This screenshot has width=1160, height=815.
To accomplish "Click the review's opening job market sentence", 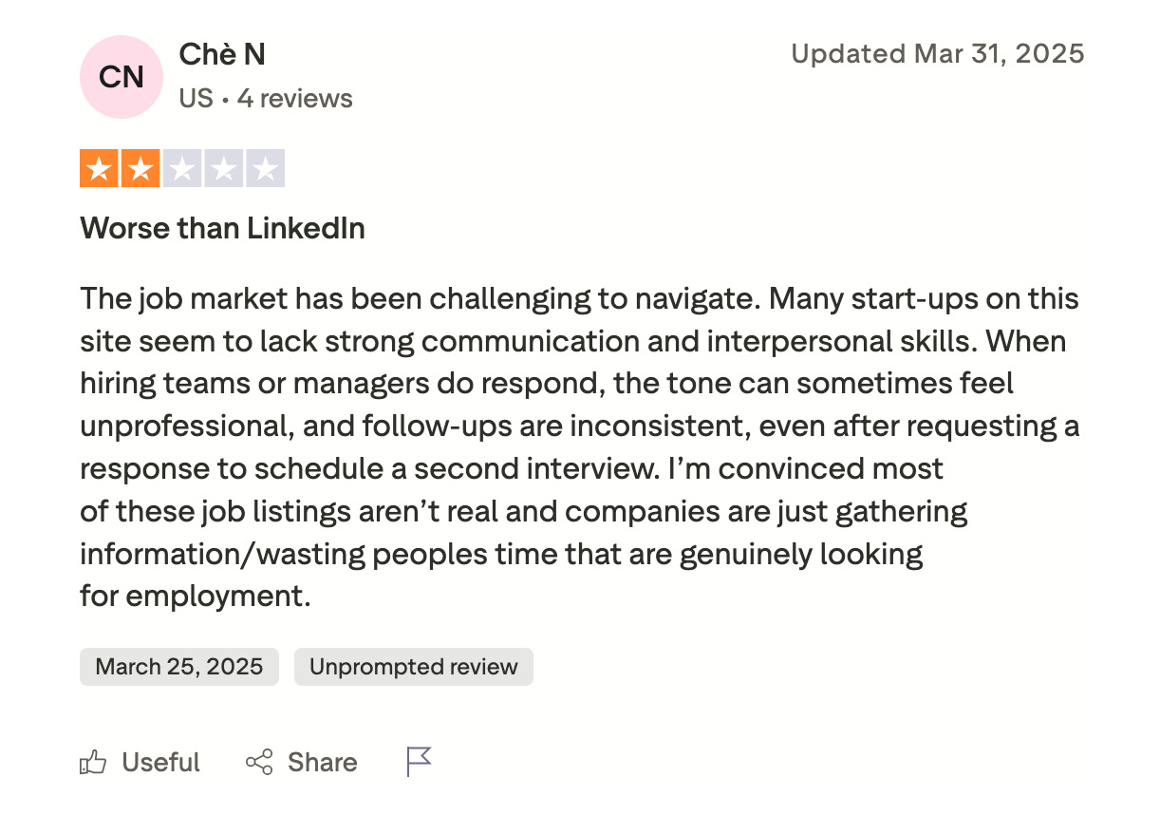I will [421, 299].
